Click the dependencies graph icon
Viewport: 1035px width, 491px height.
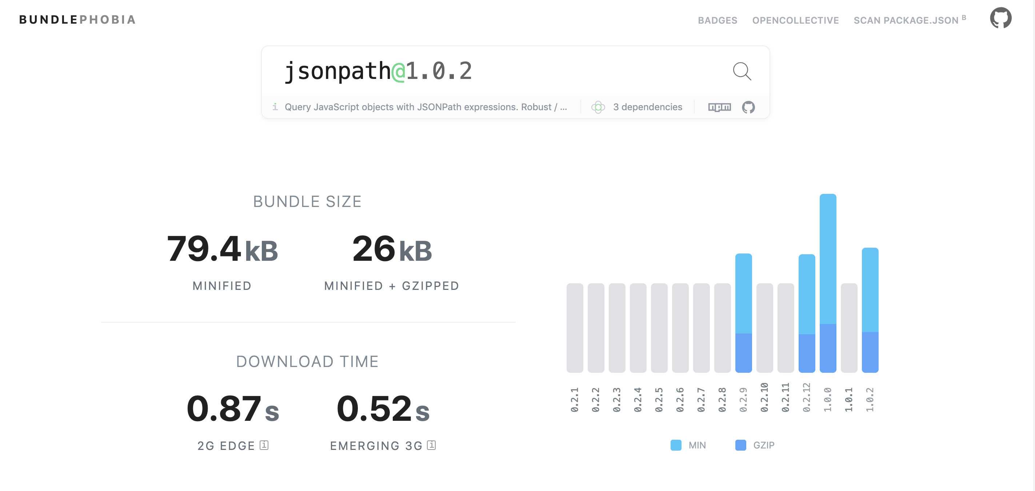click(599, 107)
